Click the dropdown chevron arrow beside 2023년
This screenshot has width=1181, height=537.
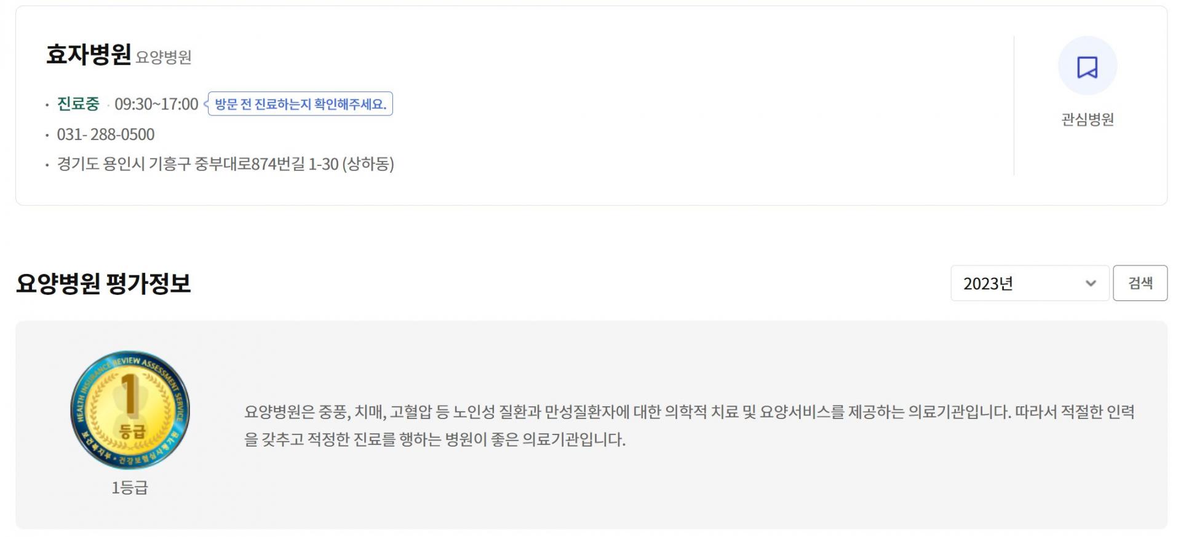click(x=1091, y=283)
